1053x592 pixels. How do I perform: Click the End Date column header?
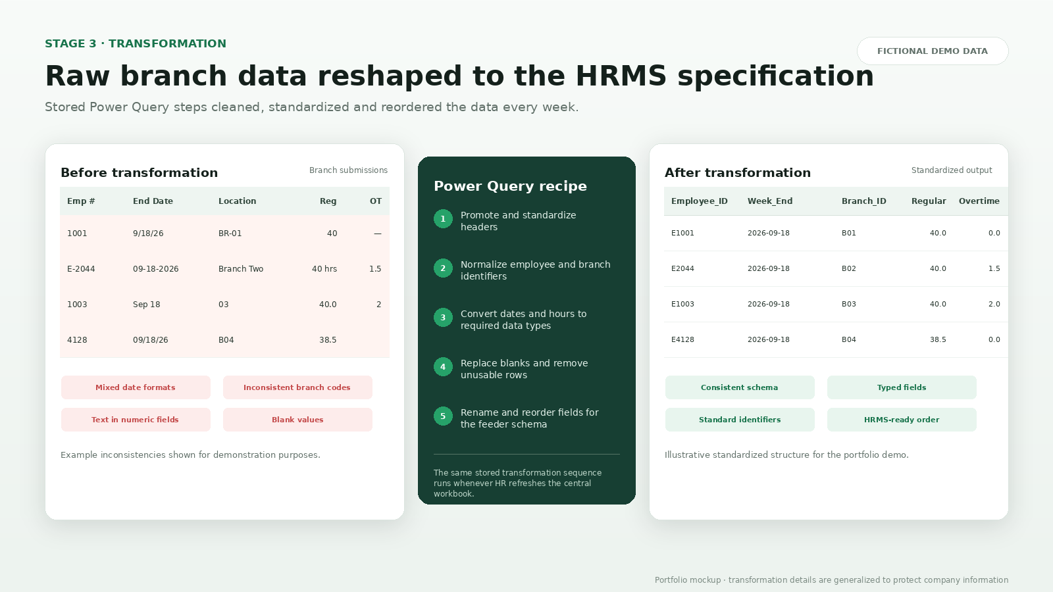pyautogui.click(x=153, y=201)
